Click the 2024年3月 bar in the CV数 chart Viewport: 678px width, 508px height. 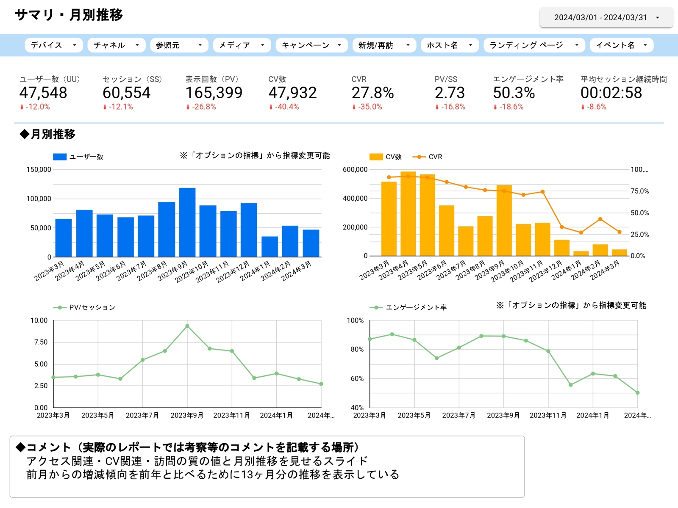point(620,252)
